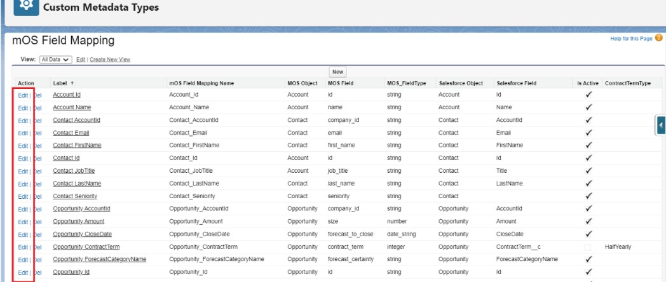The height and width of the screenshot is (282, 666).
Task: Toggle Is Active checkbox for Account Id
Action: tap(588, 95)
